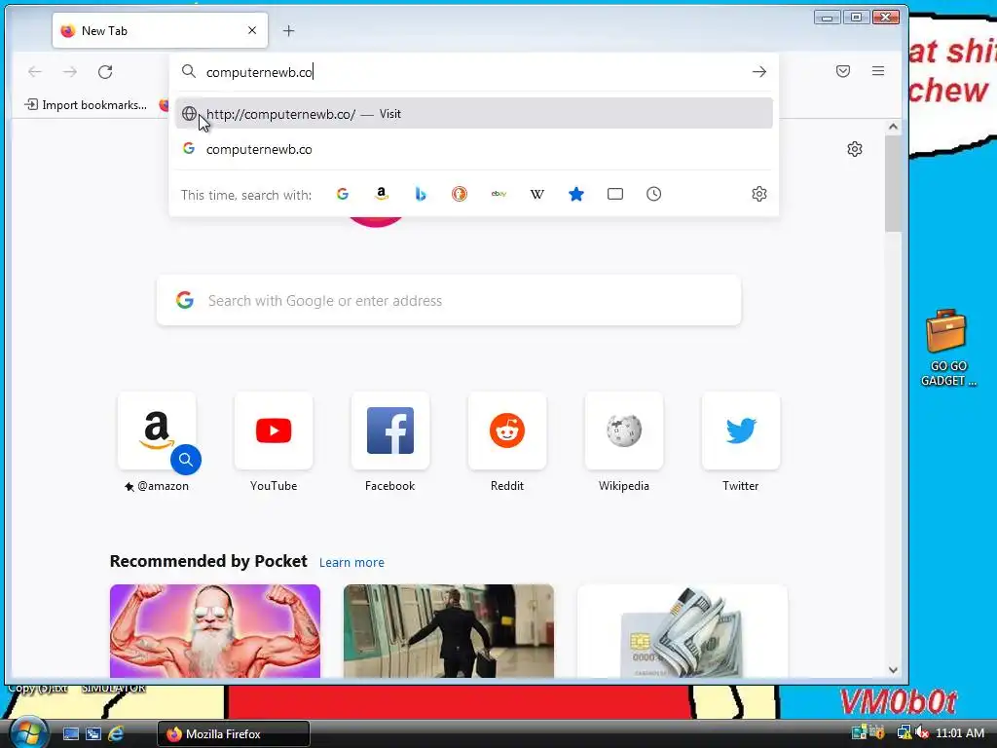Open the muscular bearded man Pocket story

point(215,631)
